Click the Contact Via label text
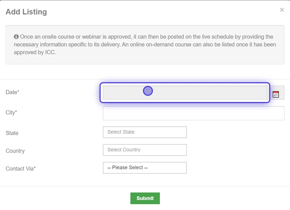 pyautogui.click(x=21, y=168)
